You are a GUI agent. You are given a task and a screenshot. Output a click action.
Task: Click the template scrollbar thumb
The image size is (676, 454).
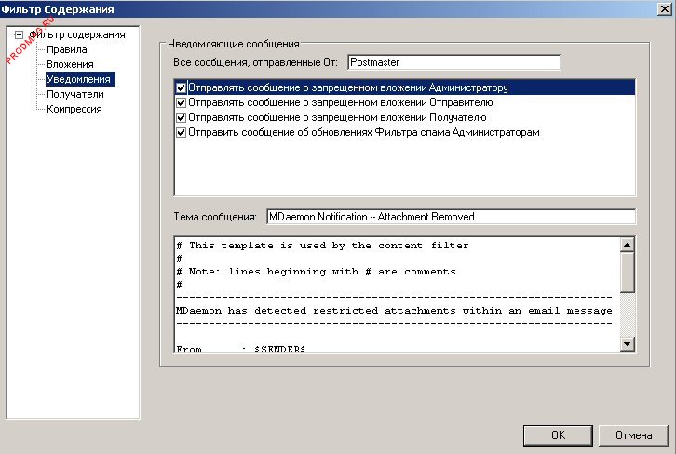click(627, 273)
